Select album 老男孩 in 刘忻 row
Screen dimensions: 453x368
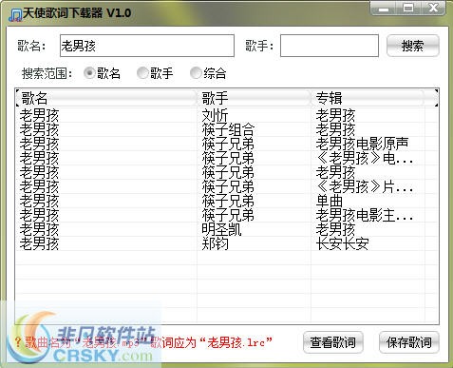(x=335, y=115)
